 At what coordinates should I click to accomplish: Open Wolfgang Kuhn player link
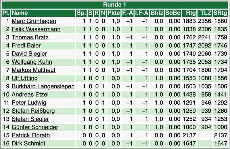(32, 62)
